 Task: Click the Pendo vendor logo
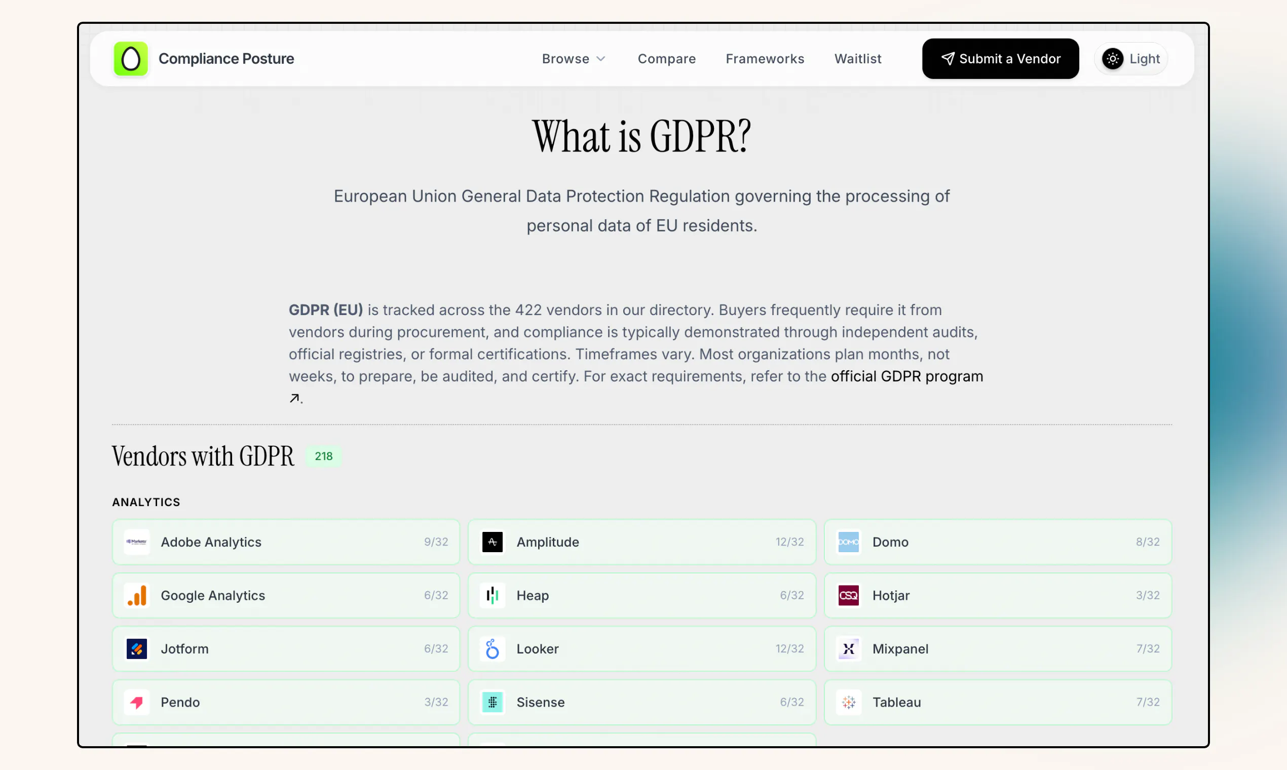[x=137, y=702]
